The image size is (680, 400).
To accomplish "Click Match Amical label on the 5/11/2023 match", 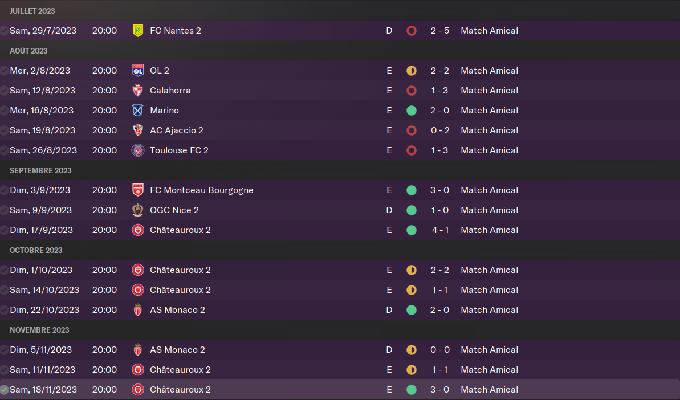I will 489,350.
